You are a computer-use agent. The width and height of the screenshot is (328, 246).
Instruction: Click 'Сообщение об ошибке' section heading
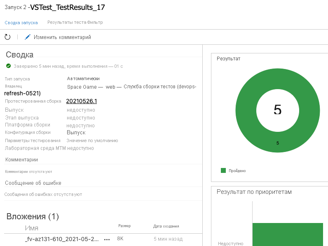(x=33, y=183)
